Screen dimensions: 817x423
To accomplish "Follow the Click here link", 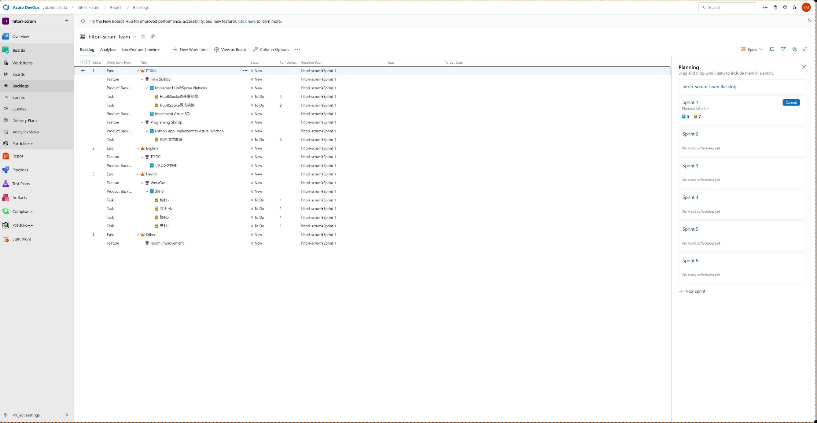I will pyautogui.click(x=247, y=21).
